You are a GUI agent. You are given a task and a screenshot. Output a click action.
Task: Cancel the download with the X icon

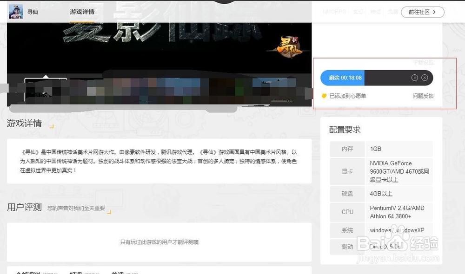(425, 78)
